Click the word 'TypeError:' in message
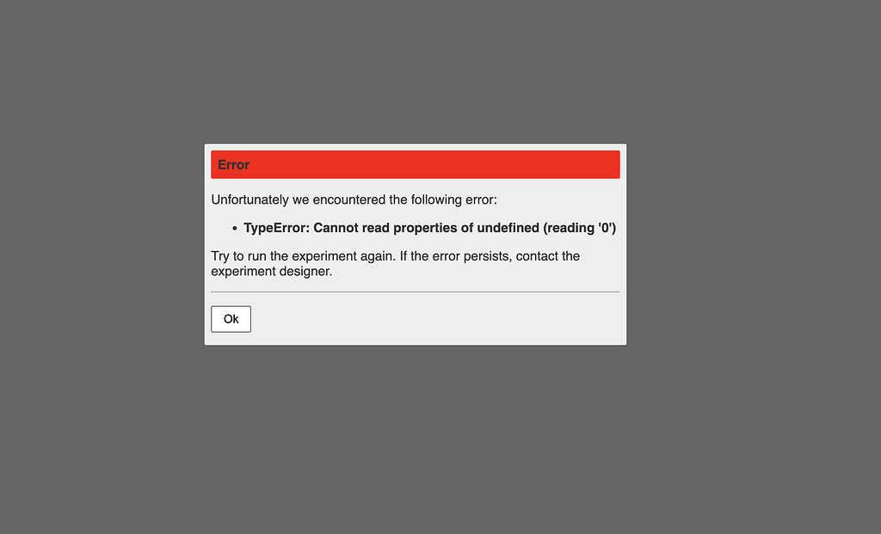This screenshot has height=534, width=881. (x=276, y=228)
